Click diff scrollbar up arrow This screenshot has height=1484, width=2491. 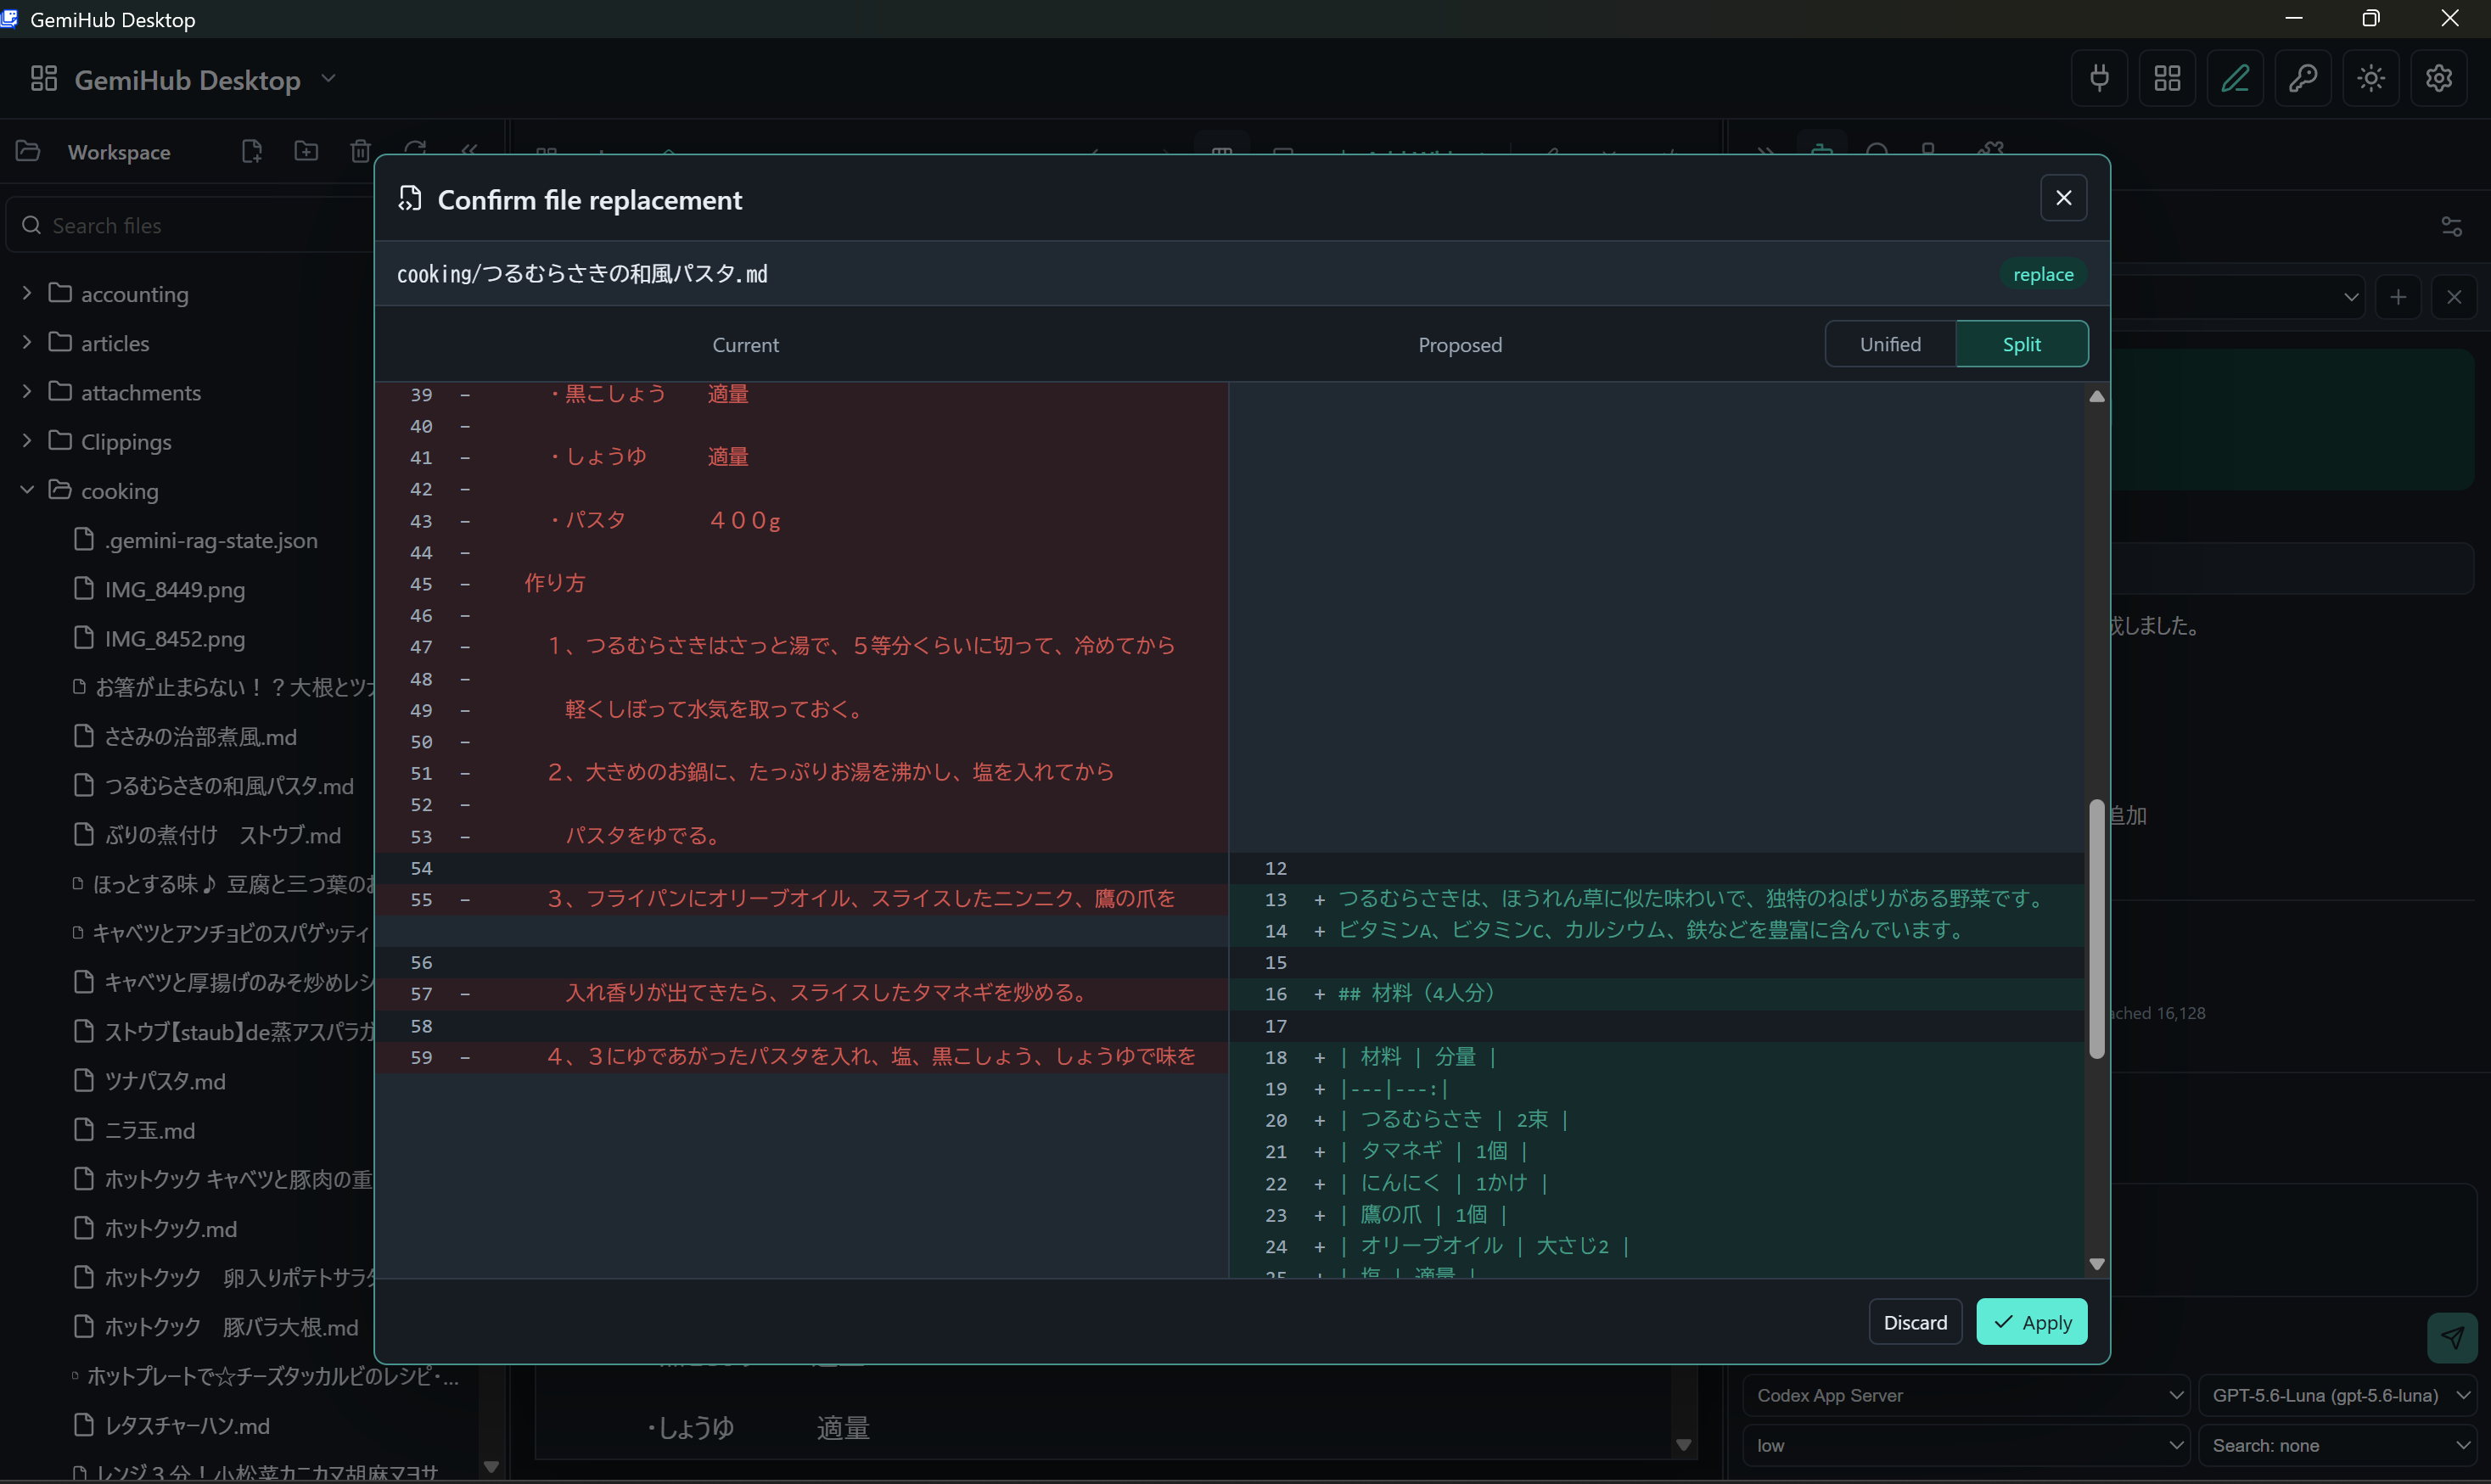pyautogui.click(x=2096, y=397)
